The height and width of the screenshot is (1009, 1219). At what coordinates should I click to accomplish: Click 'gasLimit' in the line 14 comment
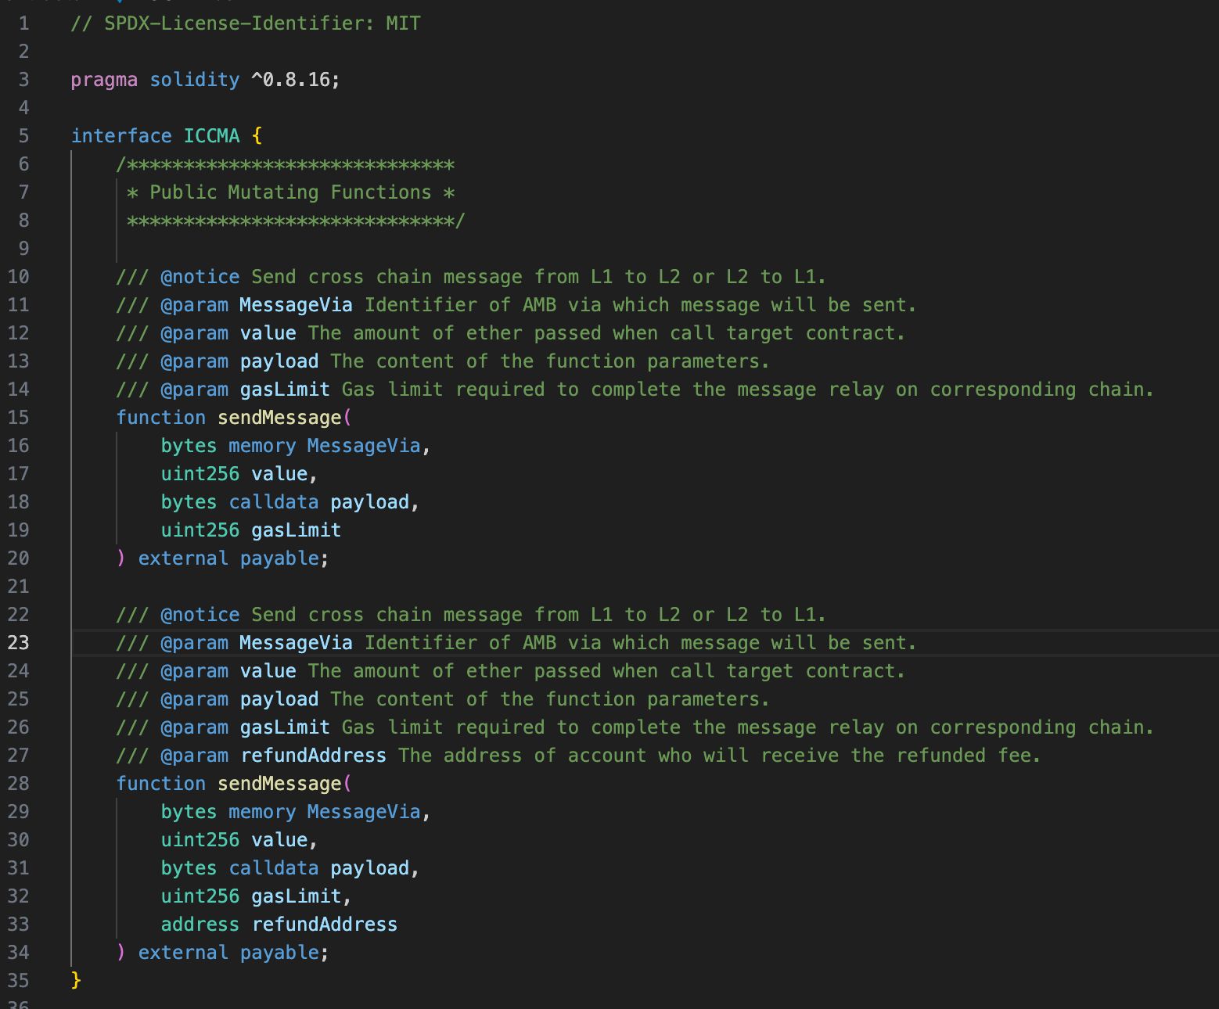[x=285, y=390]
